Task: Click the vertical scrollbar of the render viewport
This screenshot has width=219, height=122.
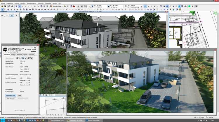Action: click(x=215, y=82)
